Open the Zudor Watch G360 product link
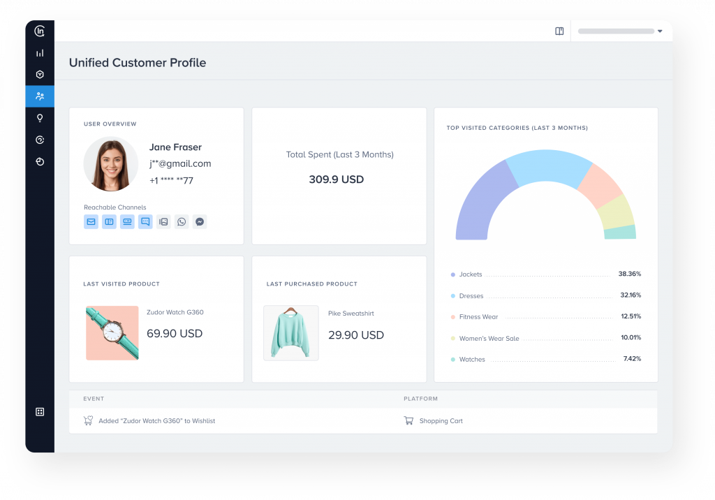Viewport: 715px width, 500px height. click(x=175, y=311)
